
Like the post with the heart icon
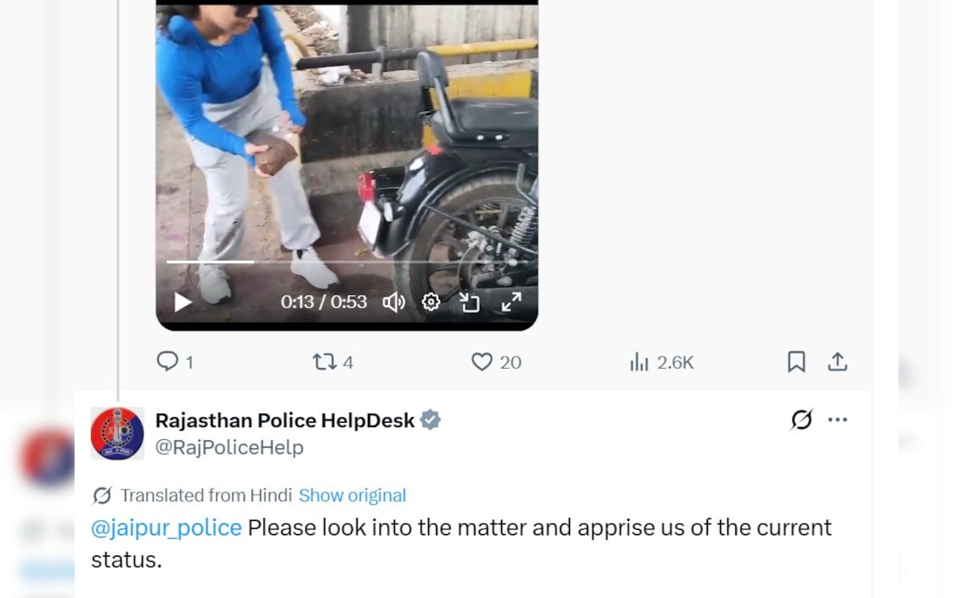coord(482,361)
